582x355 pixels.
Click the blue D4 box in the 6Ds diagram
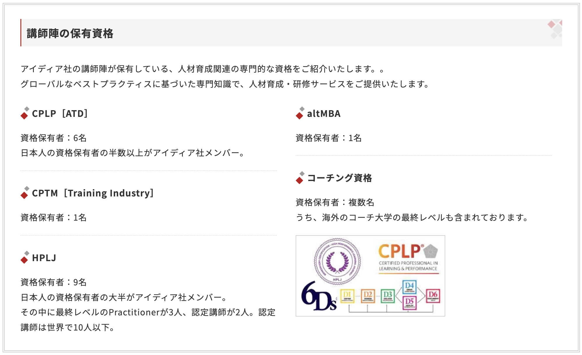coord(409,287)
